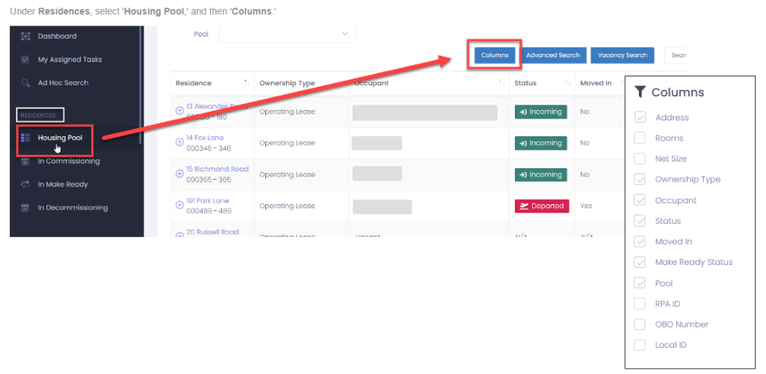Open the 14 Fox Lane residence link
The height and width of the screenshot is (374, 766).
[205, 138]
